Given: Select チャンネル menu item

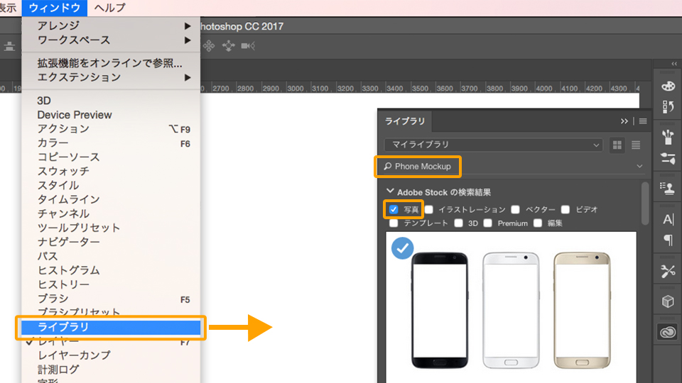Looking at the screenshot, I should tap(111, 213).
